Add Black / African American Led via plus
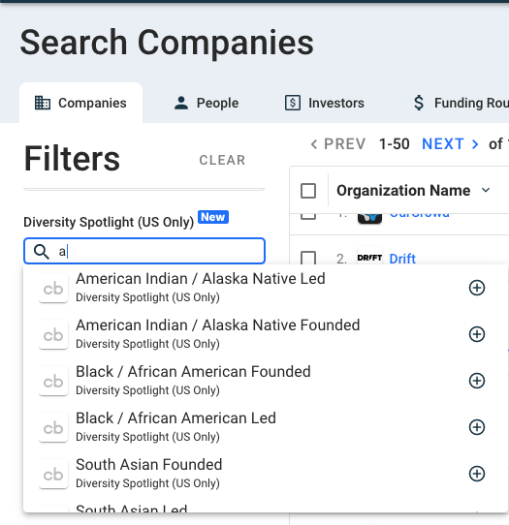Screen dimensions: 509x525 tap(476, 427)
